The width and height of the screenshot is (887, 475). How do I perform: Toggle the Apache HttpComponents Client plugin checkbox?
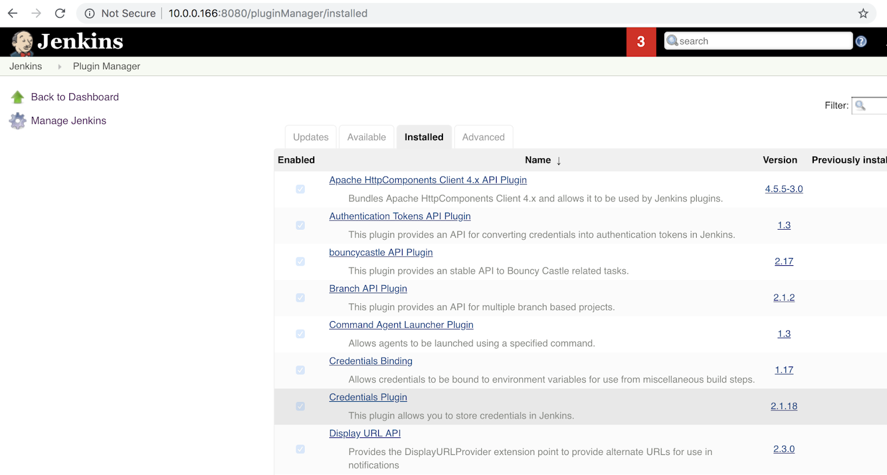tap(300, 189)
